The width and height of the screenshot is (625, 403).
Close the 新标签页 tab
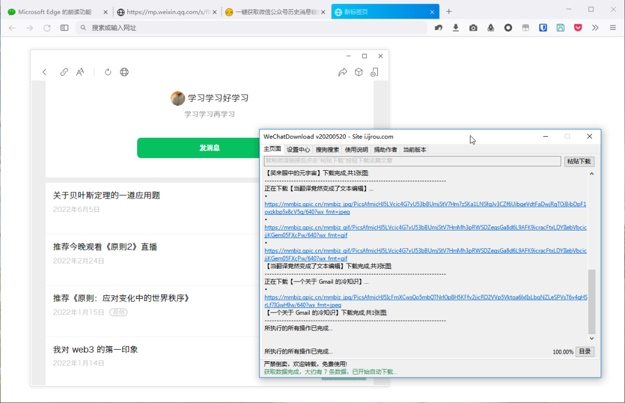(x=432, y=12)
